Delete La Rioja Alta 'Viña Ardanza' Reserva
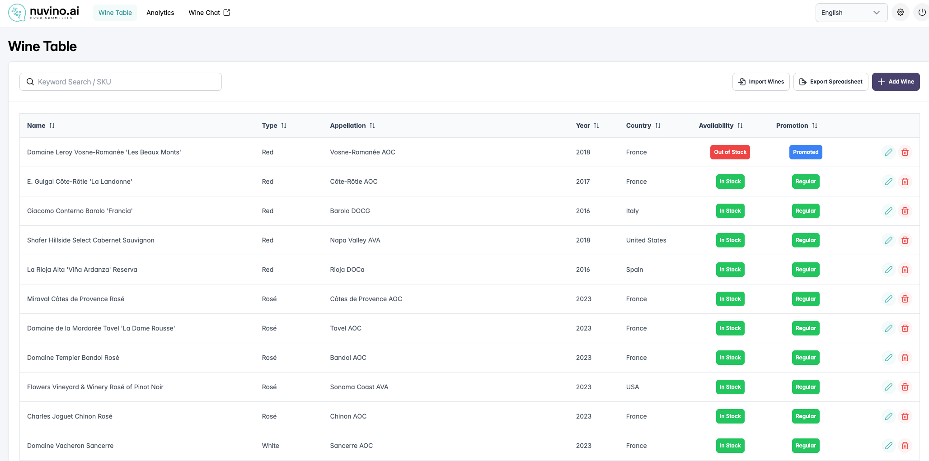This screenshot has height=461, width=929. click(x=905, y=270)
